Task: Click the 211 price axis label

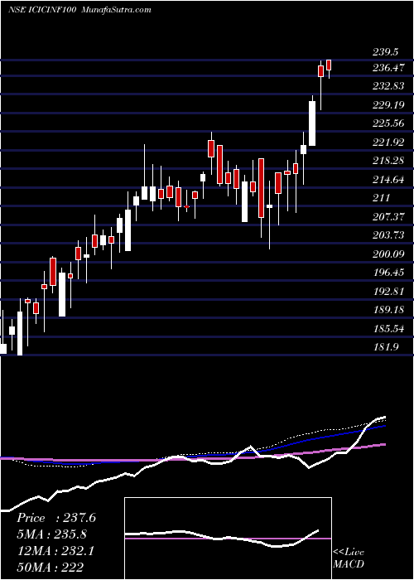Action: pyautogui.click(x=381, y=198)
